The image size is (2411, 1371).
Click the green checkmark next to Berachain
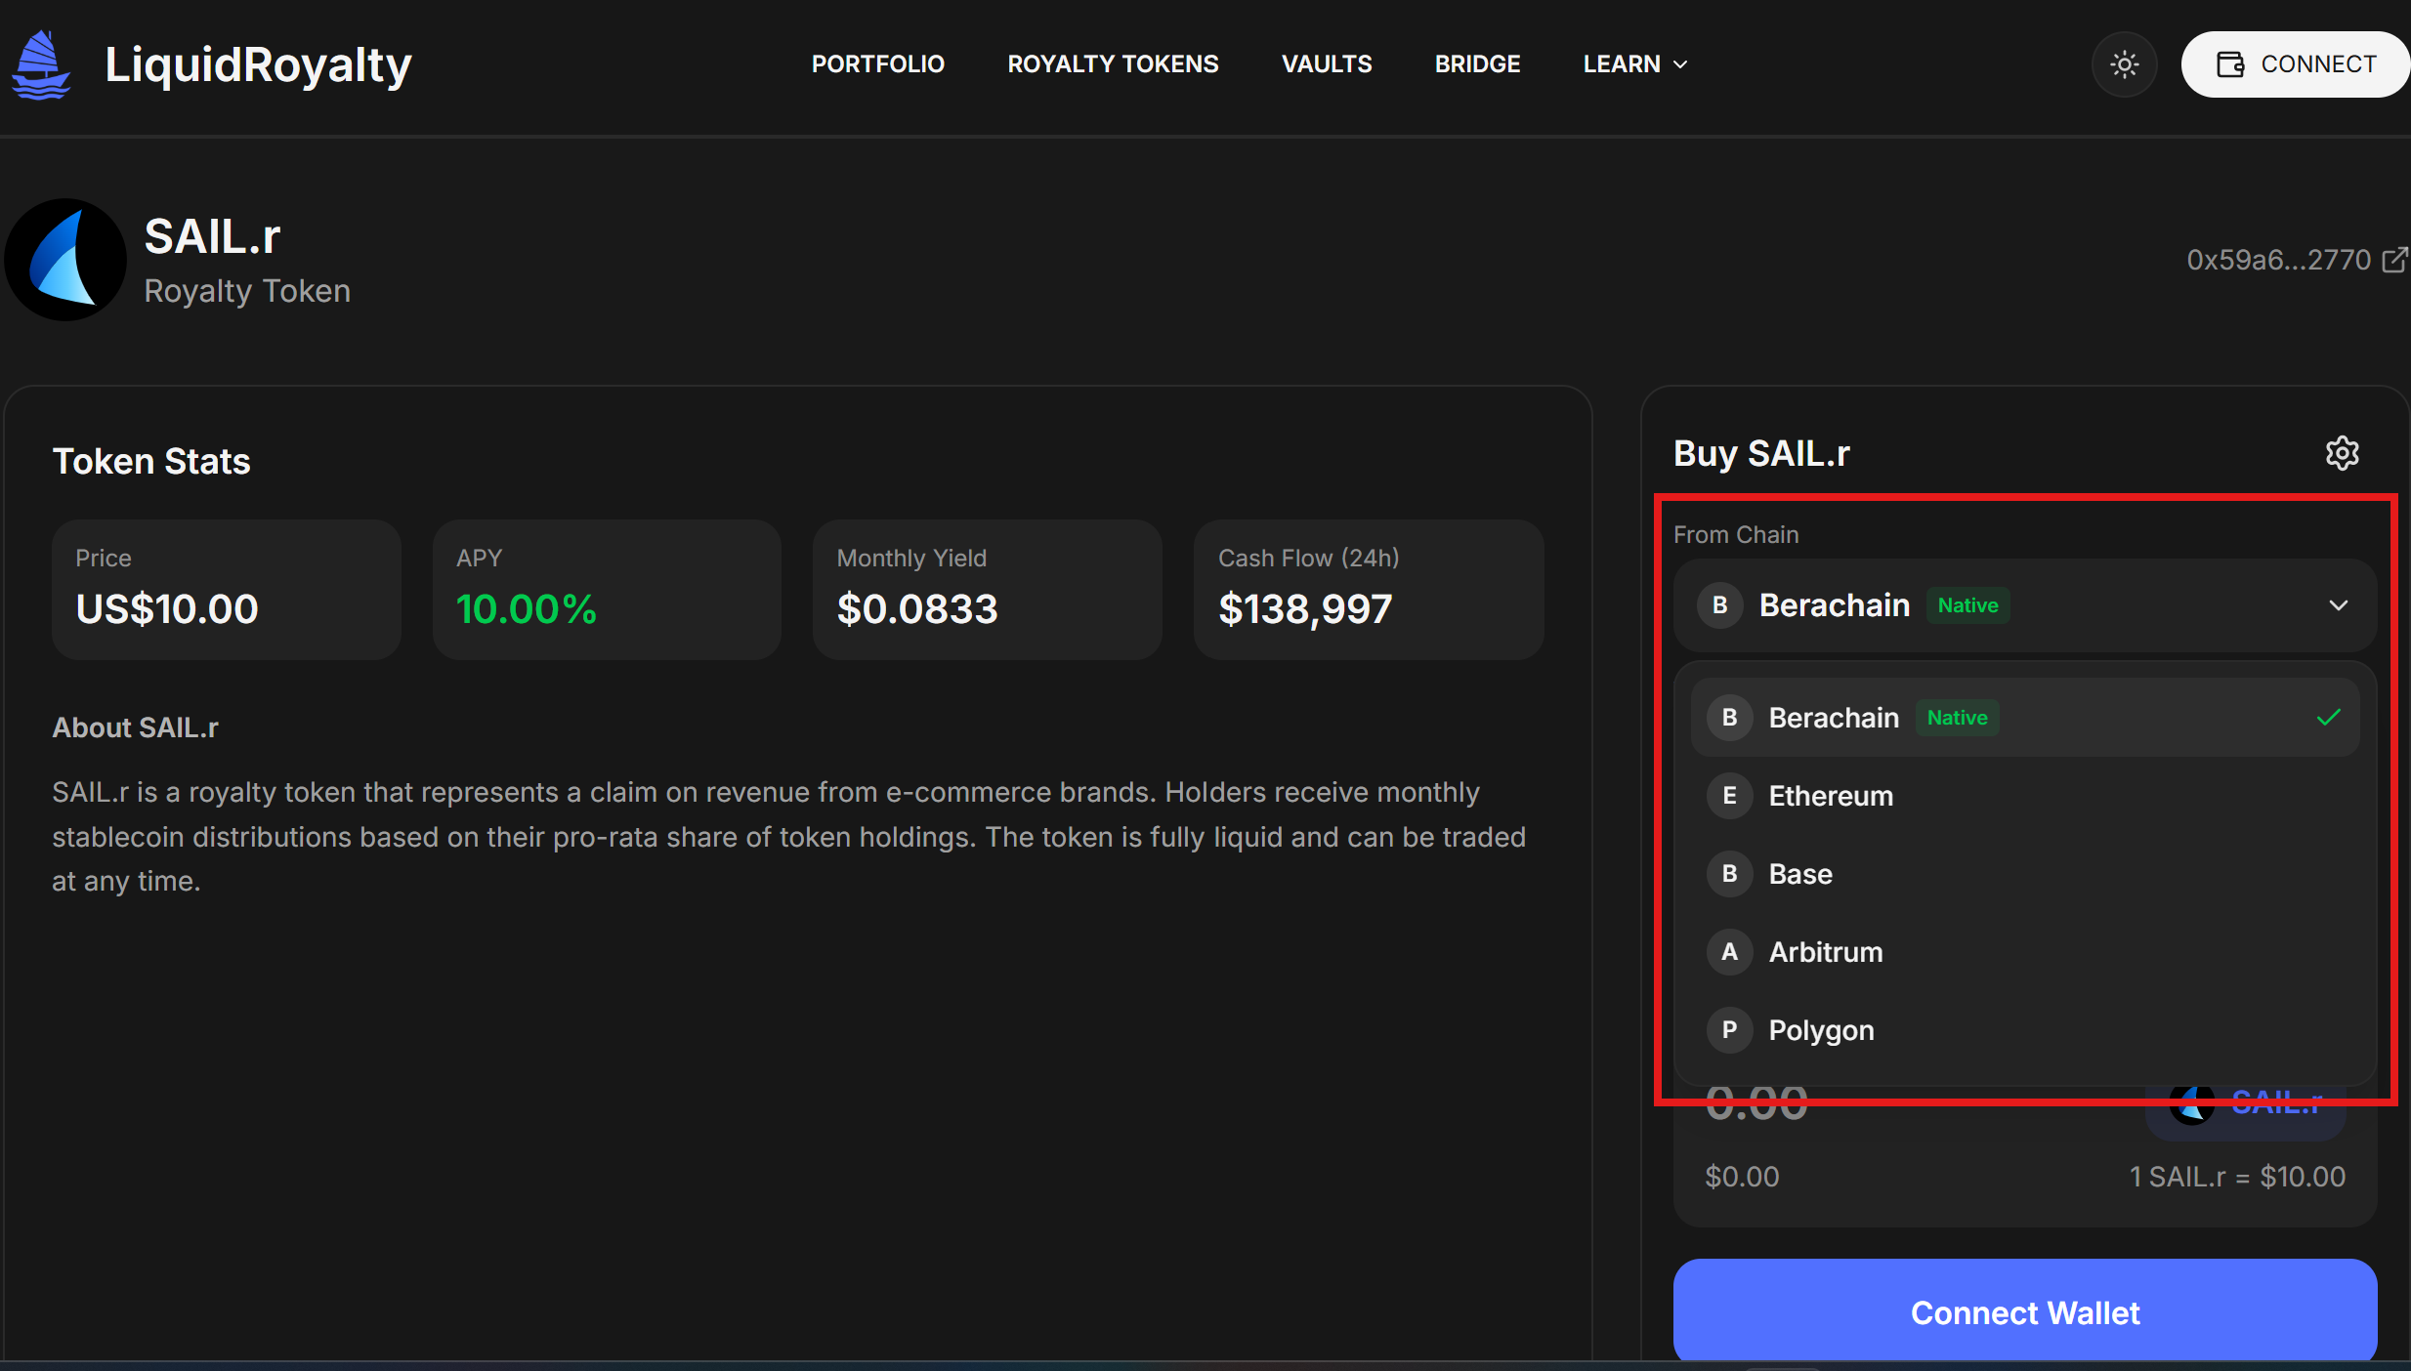point(2328,718)
